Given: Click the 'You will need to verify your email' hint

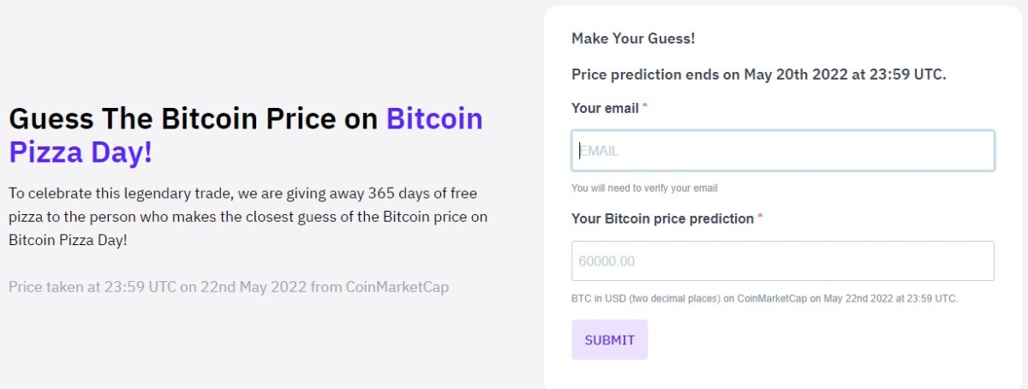Looking at the screenshot, I should click(644, 188).
